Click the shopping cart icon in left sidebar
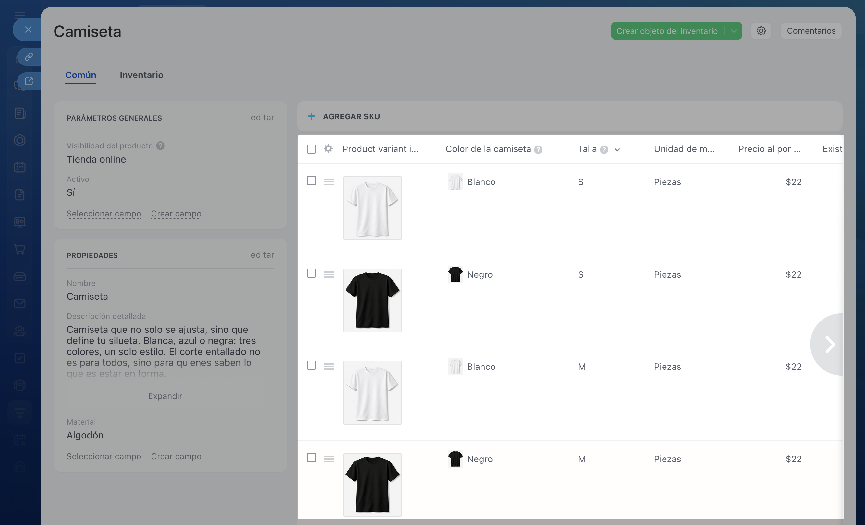Screen dimensions: 865x525 [20, 249]
